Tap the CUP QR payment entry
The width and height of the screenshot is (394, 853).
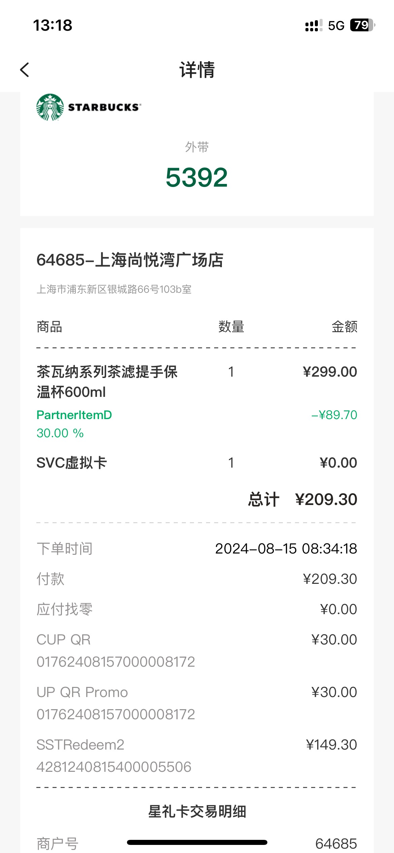[x=197, y=651]
